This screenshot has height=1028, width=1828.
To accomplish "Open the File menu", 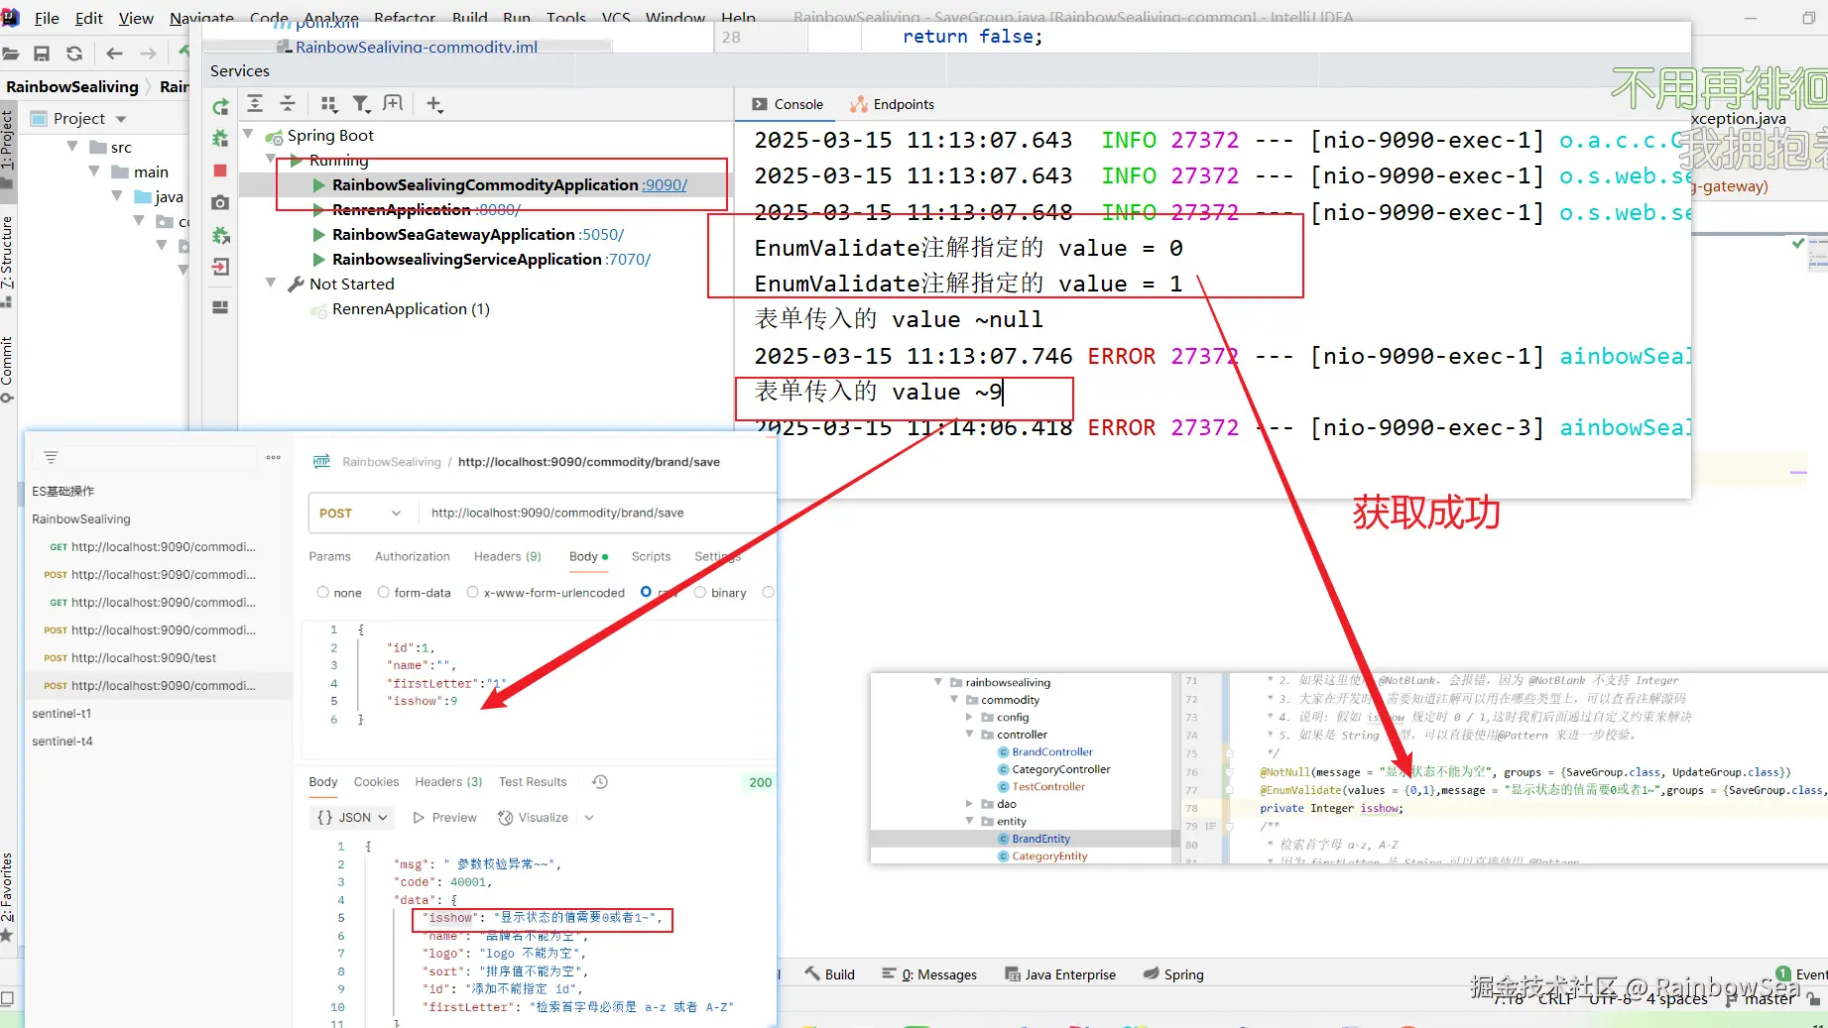I will (47, 18).
